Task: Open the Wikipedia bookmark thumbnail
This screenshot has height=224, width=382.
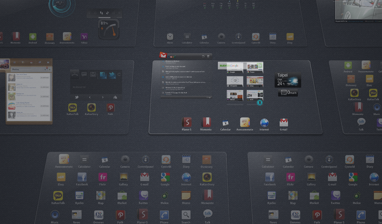Action: click(x=235, y=82)
